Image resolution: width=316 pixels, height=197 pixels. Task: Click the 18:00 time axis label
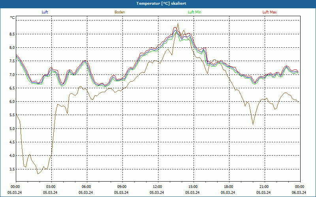click(229, 187)
